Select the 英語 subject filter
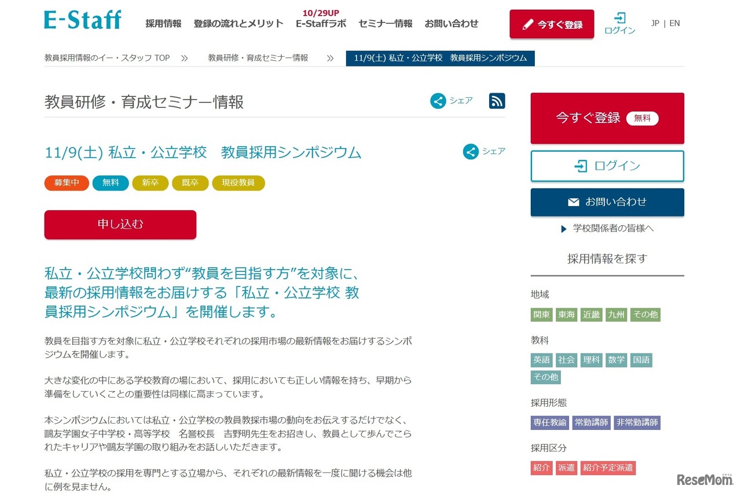The image size is (741, 493). pyautogui.click(x=541, y=359)
